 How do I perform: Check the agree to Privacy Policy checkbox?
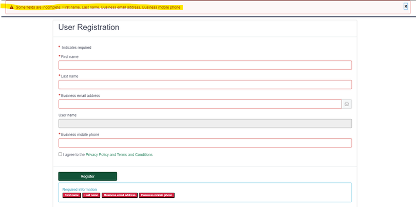coord(60,154)
